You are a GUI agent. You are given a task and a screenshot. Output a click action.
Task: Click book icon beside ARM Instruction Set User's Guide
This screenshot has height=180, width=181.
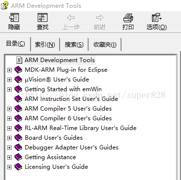(18, 99)
